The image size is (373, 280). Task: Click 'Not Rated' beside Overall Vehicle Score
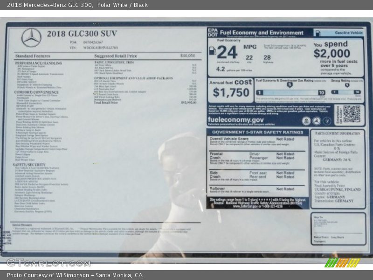(285, 139)
